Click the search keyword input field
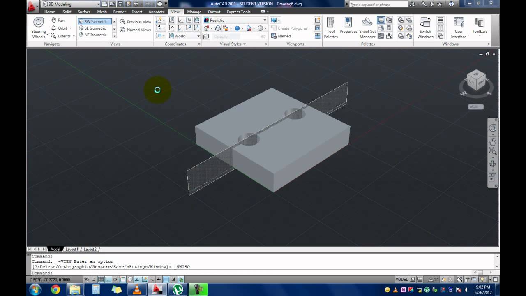The image size is (526, 296). 378,4
